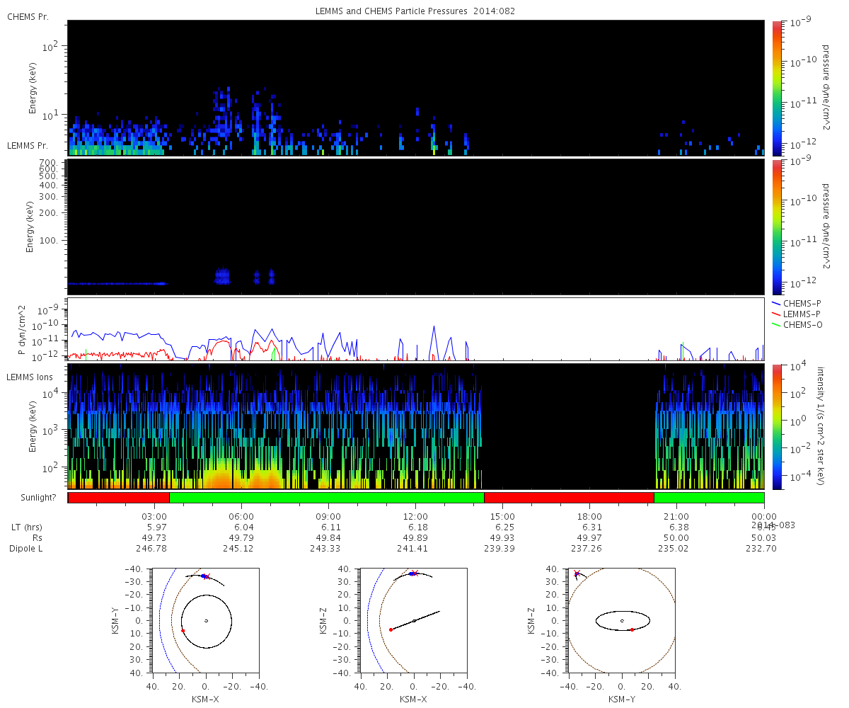Click the Dipole L row label

28,549
